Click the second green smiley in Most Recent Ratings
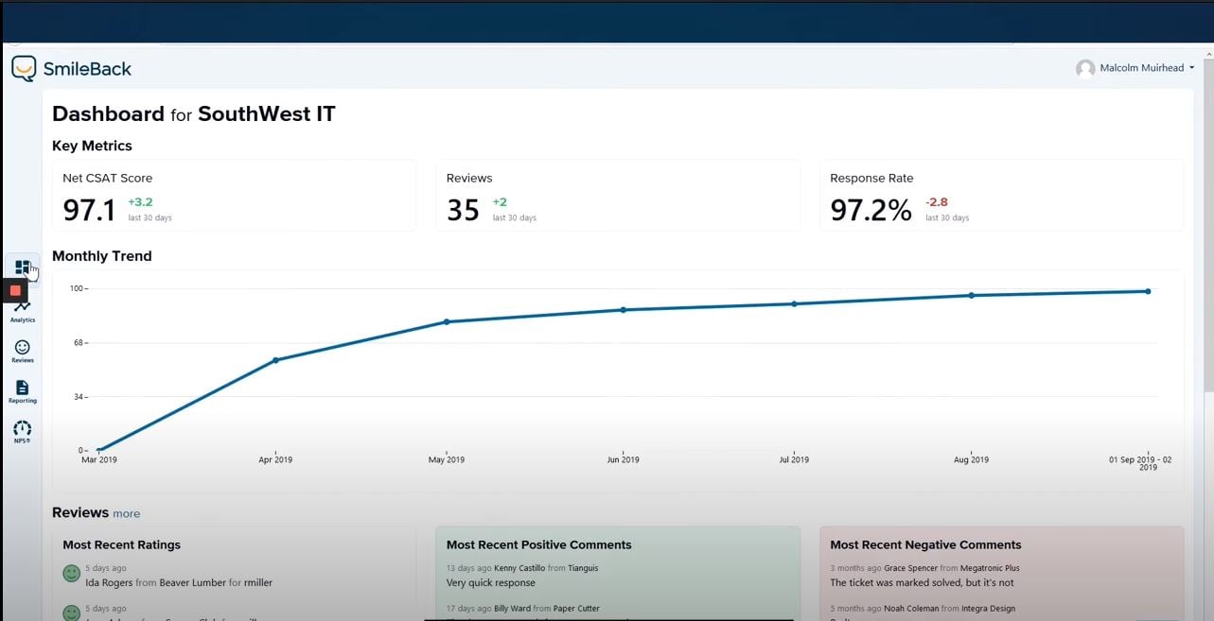The image size is (1214, 621). tap(71, 612)
